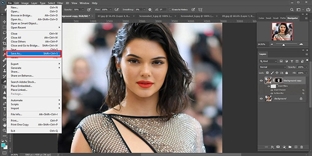This screenshot has height=156, width=312.
Task: Click Navigator zoom in large mountains
Action: point(301,44)
